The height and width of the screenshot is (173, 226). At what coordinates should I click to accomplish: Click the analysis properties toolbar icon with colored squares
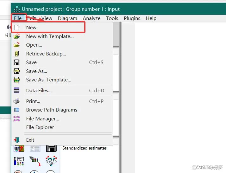(19, 161)
